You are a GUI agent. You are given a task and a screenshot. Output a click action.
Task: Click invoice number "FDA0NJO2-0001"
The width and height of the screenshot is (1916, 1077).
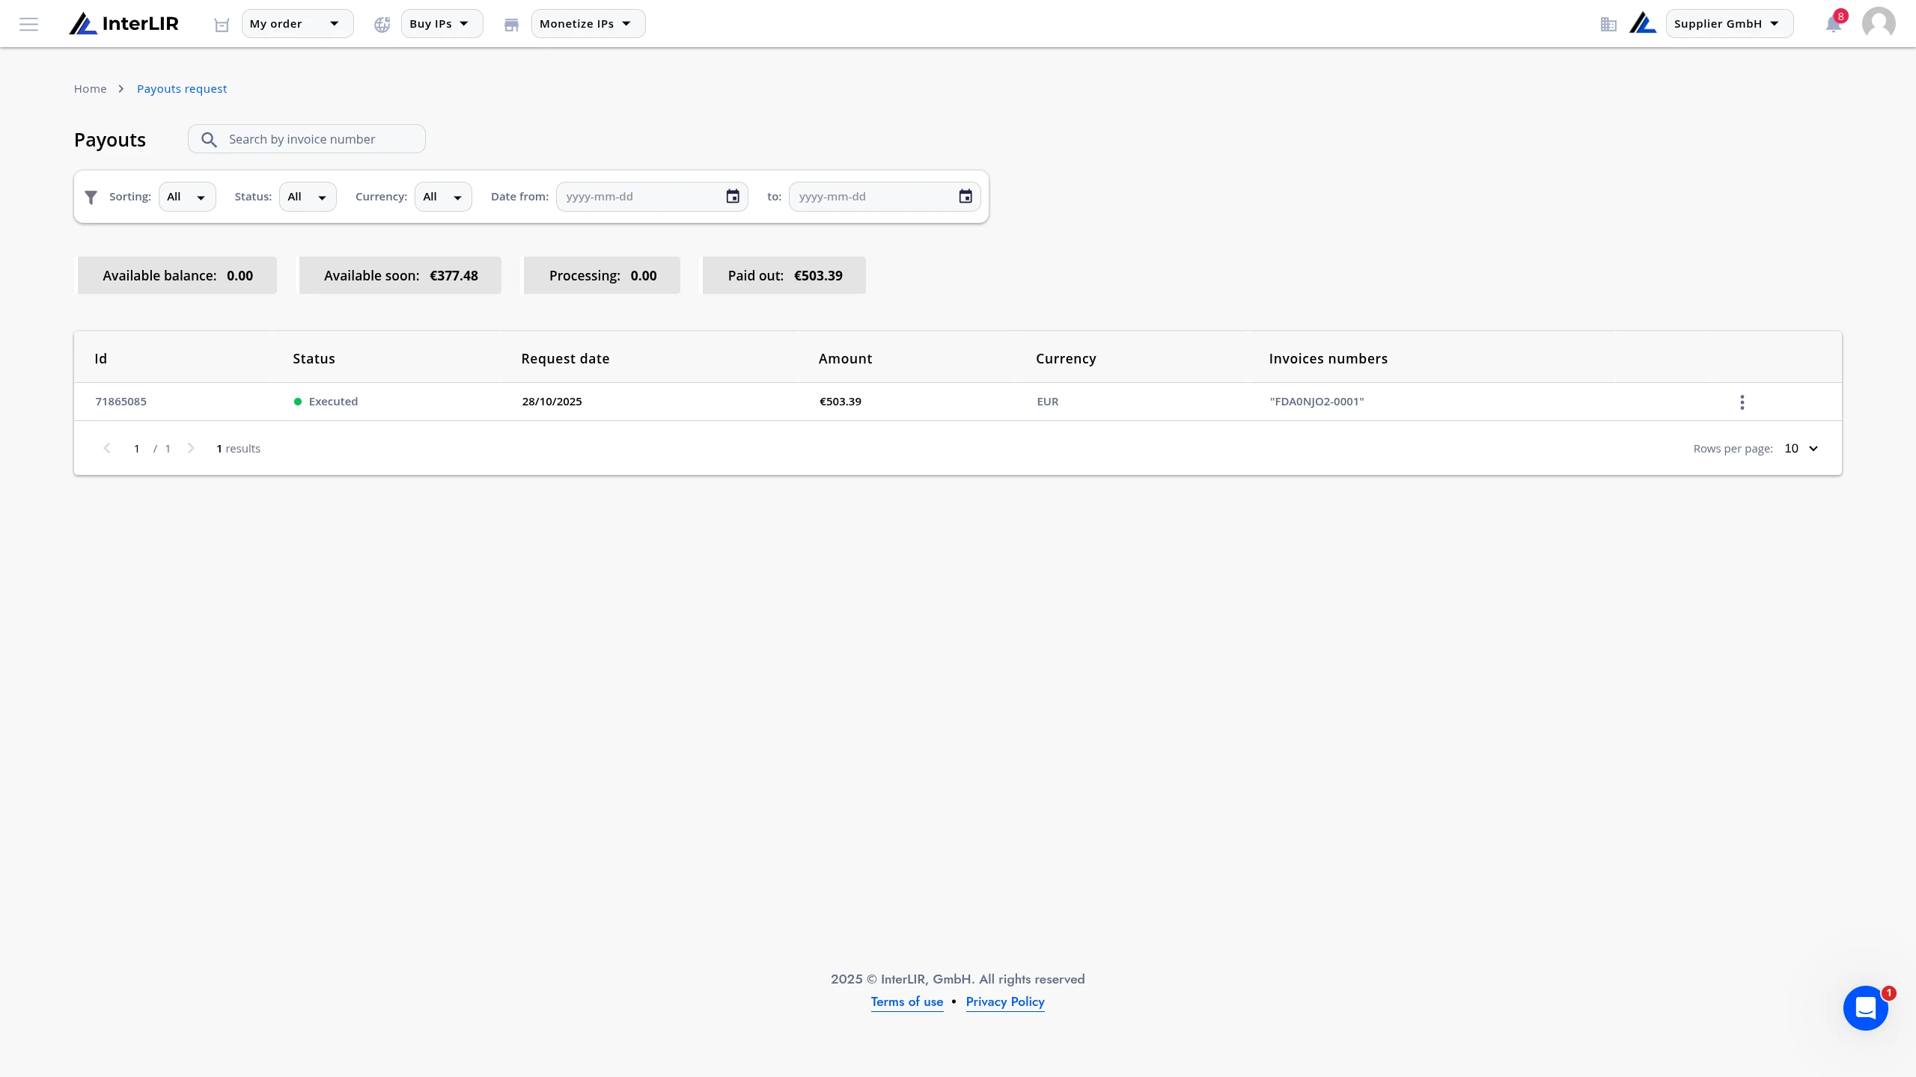pos(1317,402)
